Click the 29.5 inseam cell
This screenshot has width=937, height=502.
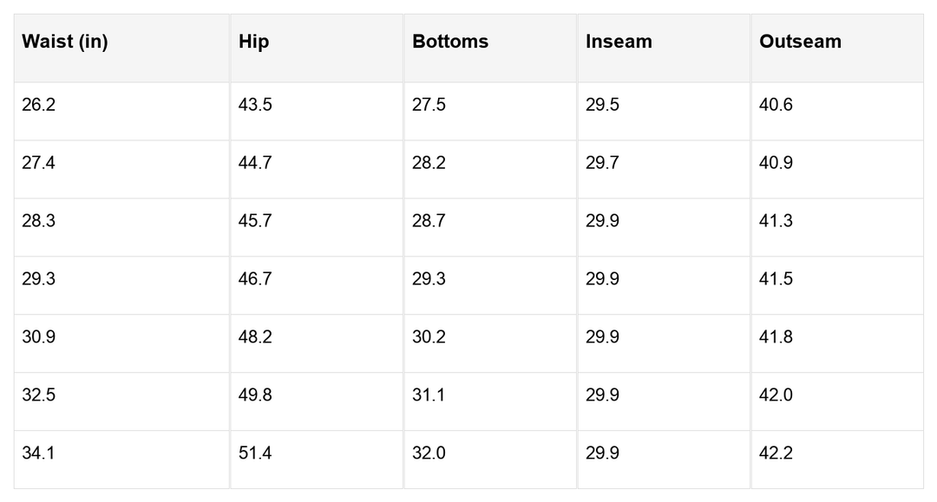[x=602, y=105]
